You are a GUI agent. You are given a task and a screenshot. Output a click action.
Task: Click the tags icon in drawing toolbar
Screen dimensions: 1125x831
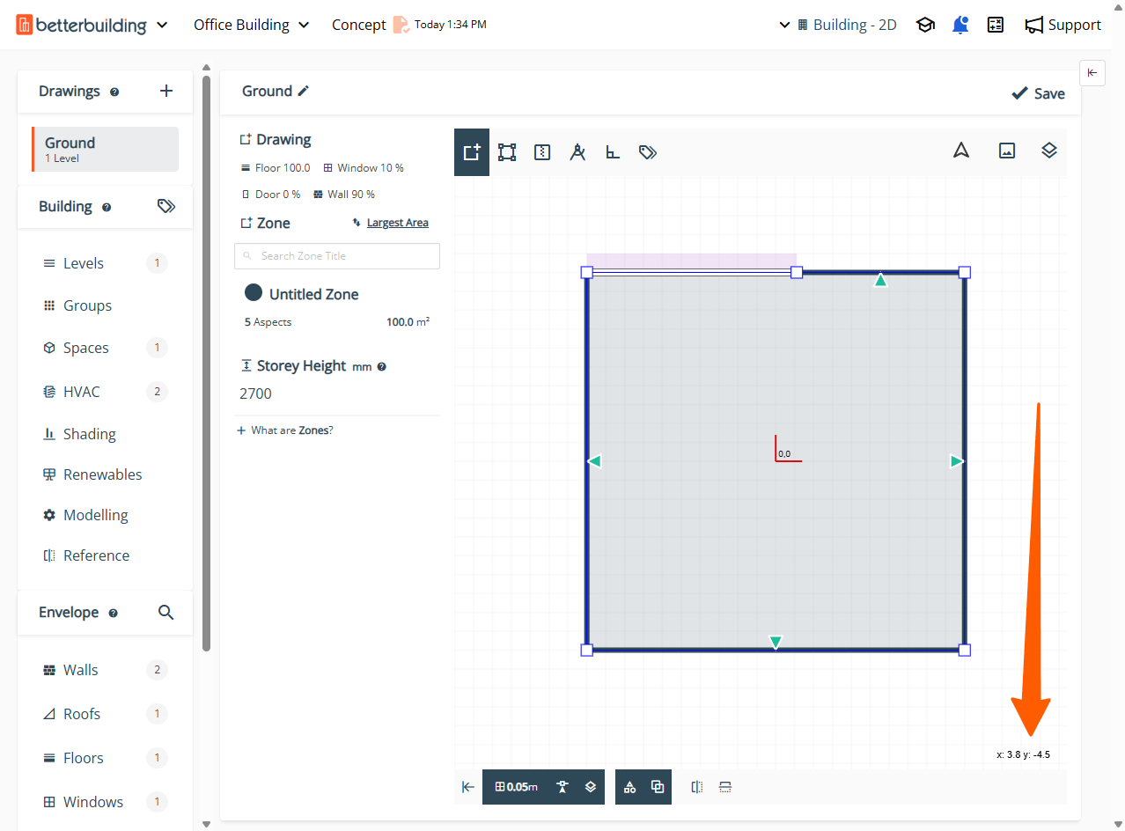click(x=648, y=152)
